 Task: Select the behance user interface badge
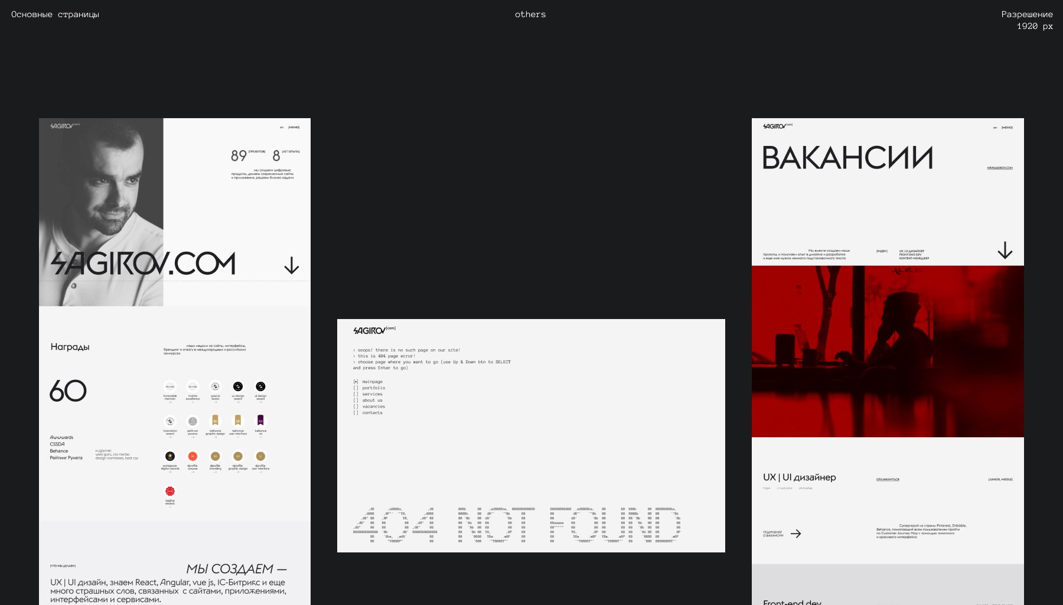238,421
